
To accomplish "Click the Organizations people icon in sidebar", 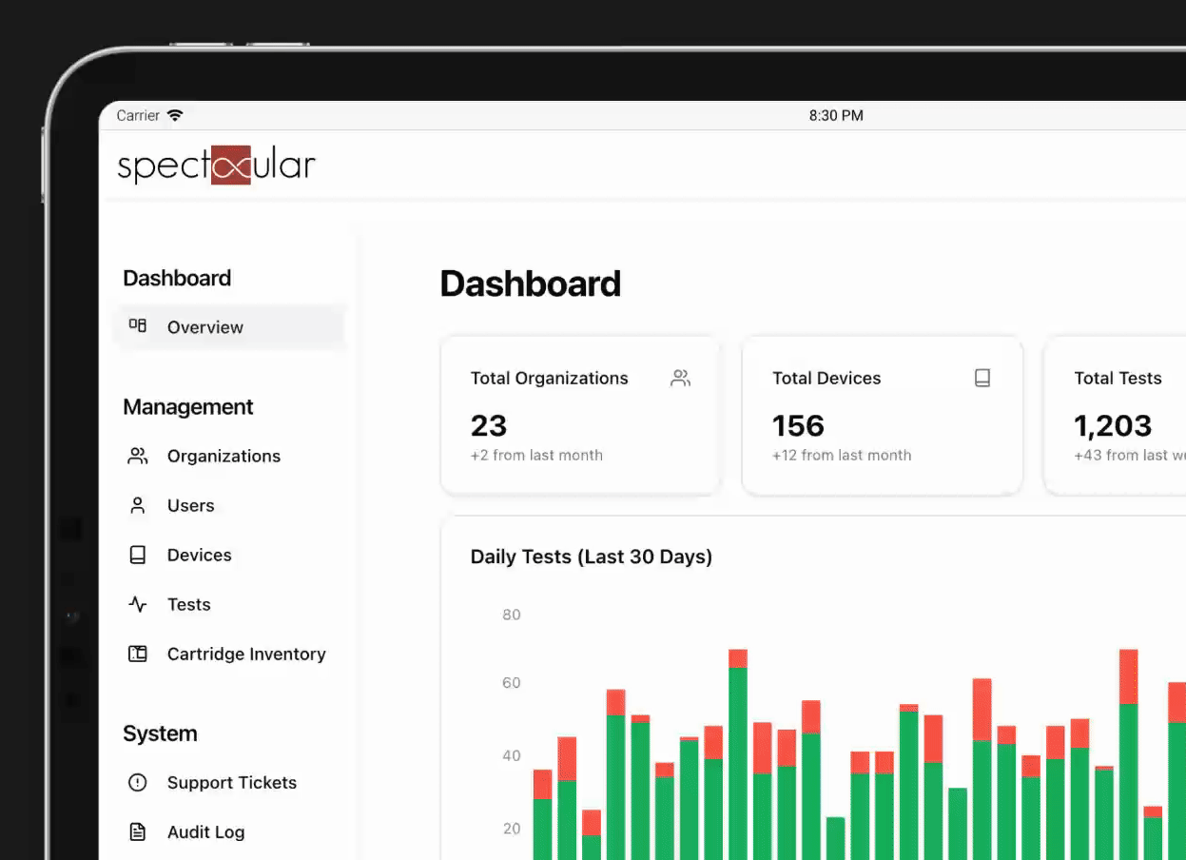I will coord(139,456).
